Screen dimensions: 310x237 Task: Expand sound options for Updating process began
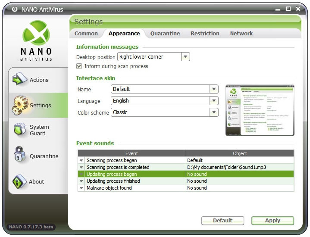[x=81, y=174]
